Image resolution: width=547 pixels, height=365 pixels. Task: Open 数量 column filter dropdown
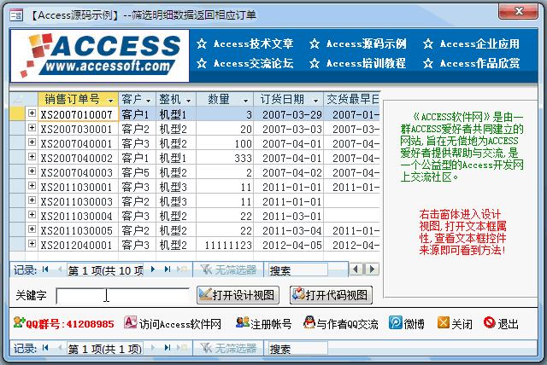pyautogui.click(x=245, y=101)
